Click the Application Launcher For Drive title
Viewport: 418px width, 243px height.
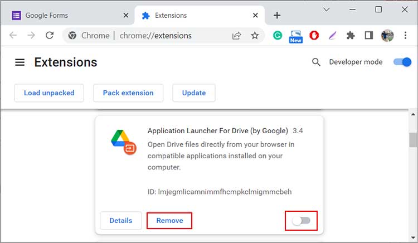coord(218,131)
